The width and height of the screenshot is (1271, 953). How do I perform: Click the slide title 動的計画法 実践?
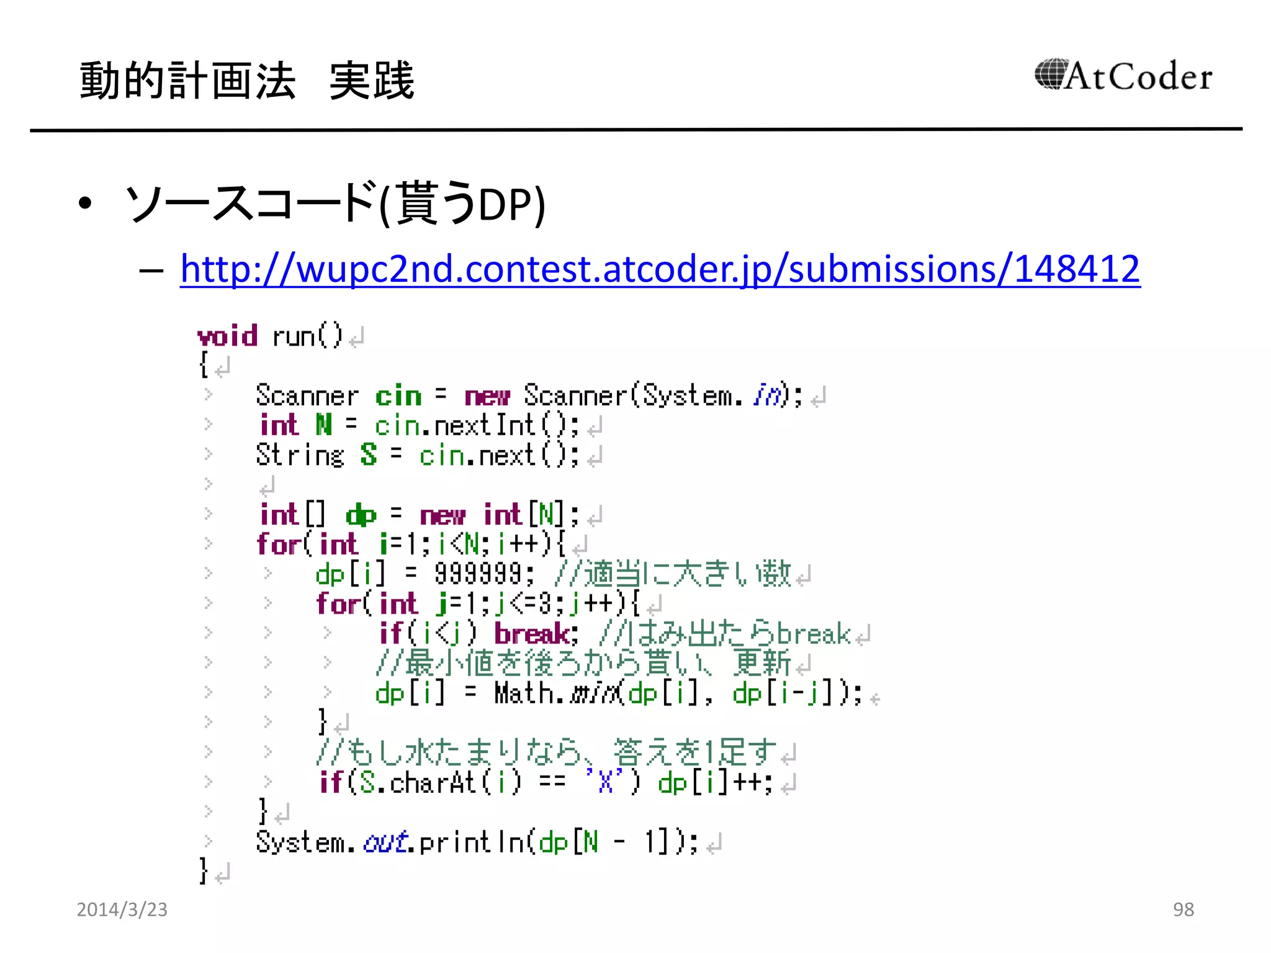(x=247, y=81)
